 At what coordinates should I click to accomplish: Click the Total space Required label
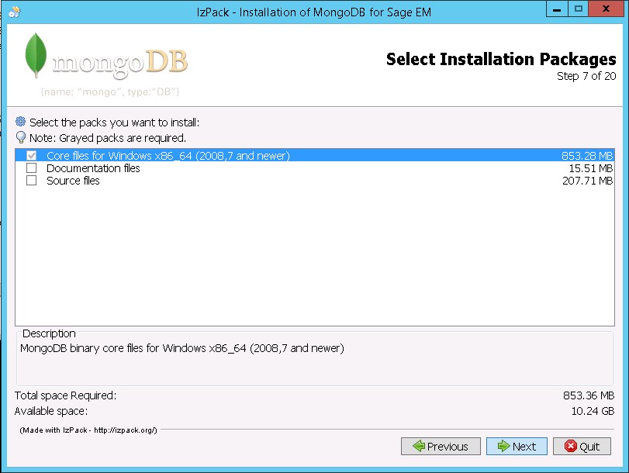coord(65,395)
